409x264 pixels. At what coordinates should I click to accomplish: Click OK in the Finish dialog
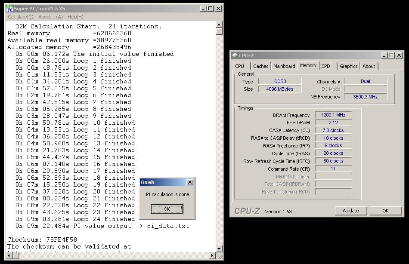[167, 209]
